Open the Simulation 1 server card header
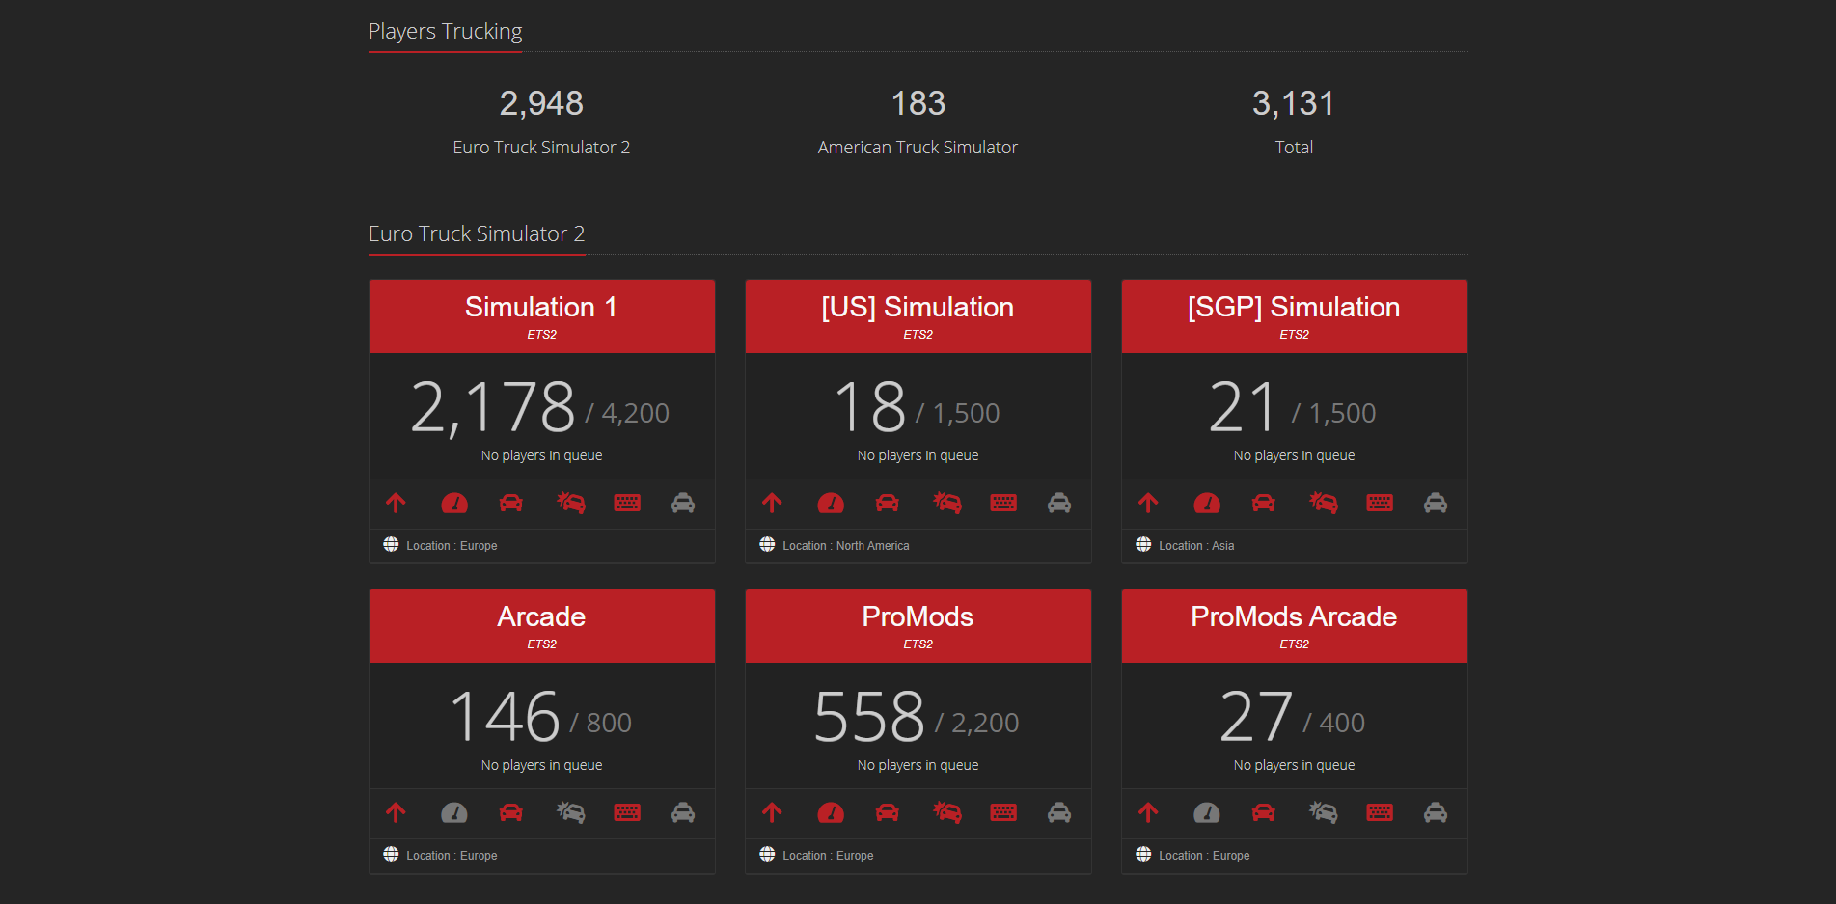Image resolution: width=1836 pixels, height=904 pixels. 541,315
